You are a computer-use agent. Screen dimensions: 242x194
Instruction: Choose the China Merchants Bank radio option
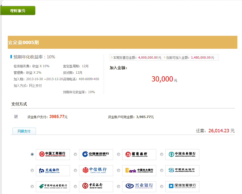pos(119,154)
